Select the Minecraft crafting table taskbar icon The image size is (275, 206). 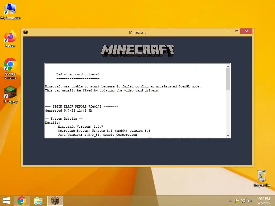click(55, 201)
